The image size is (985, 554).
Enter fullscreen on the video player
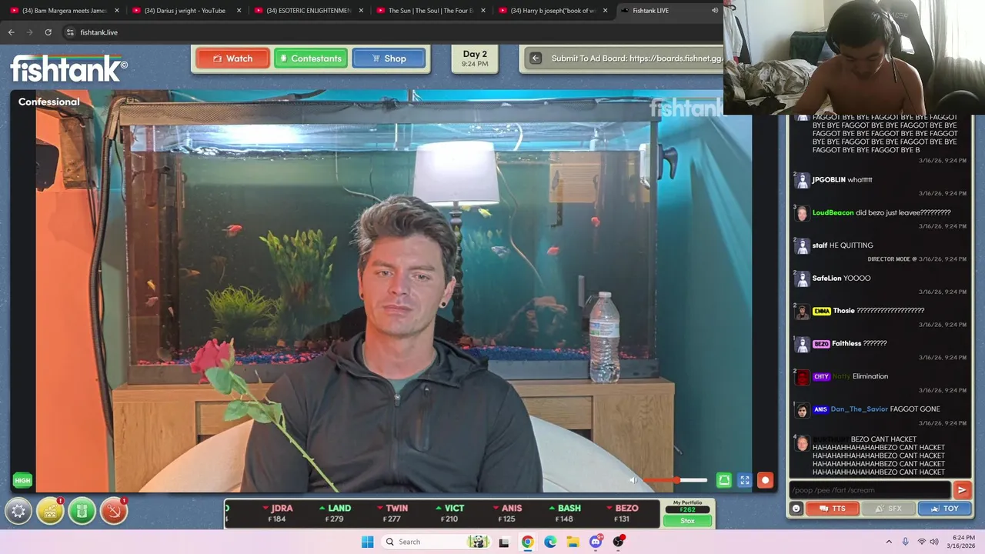[x=744, y=480]
